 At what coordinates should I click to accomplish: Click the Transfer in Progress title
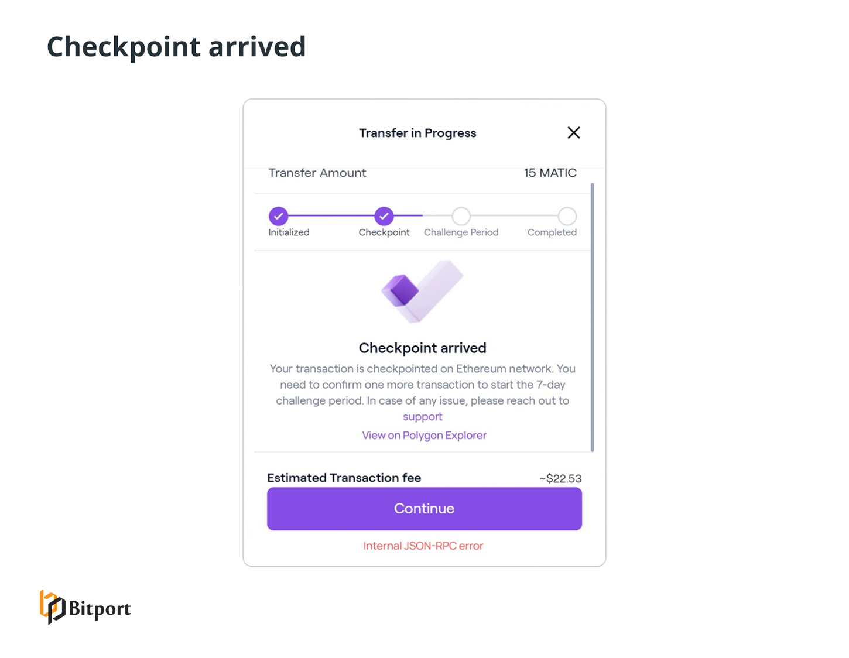point(417,133)
